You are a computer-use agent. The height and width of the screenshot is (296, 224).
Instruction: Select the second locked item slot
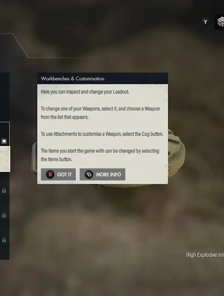[x=4, y=215]
